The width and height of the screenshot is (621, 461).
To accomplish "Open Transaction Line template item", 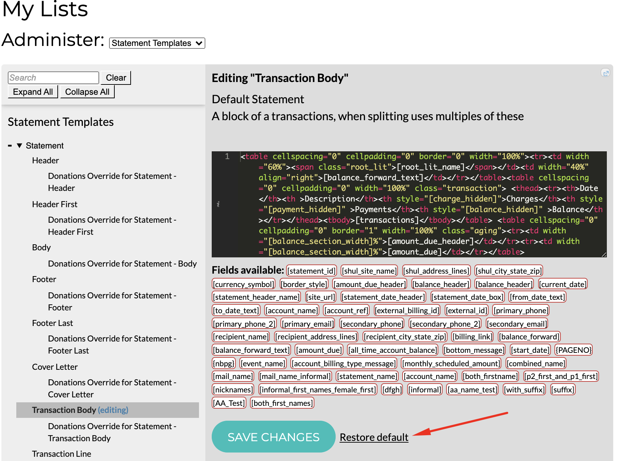I will point(62,454).
